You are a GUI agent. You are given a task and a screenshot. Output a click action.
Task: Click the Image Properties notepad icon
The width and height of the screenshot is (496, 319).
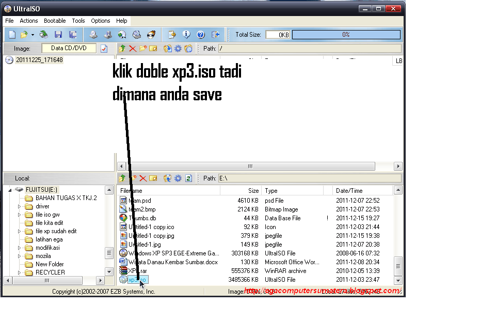[x=172, y=35]
